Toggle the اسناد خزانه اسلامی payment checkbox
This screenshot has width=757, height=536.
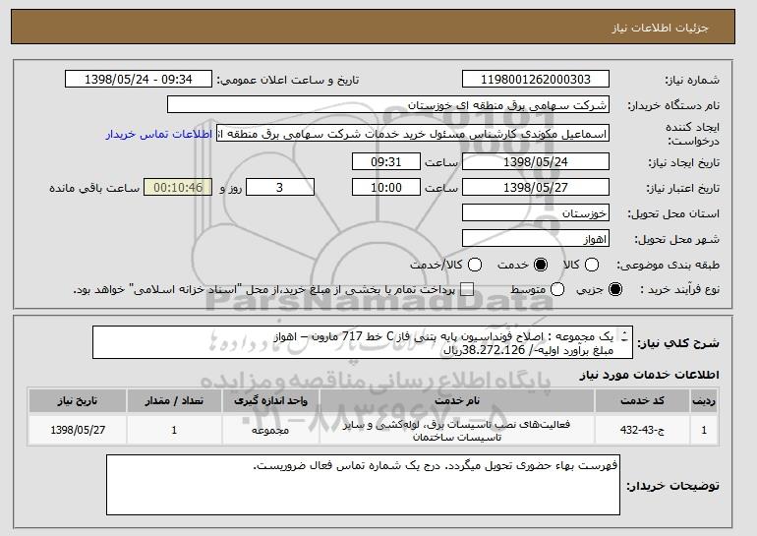(x=467, y=289)
